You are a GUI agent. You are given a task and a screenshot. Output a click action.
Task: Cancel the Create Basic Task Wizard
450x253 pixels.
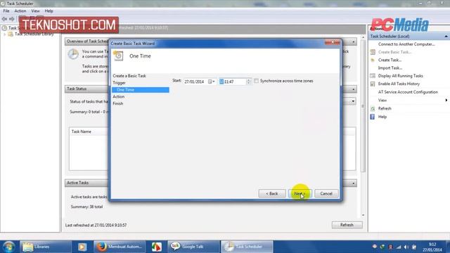[326, 194]
